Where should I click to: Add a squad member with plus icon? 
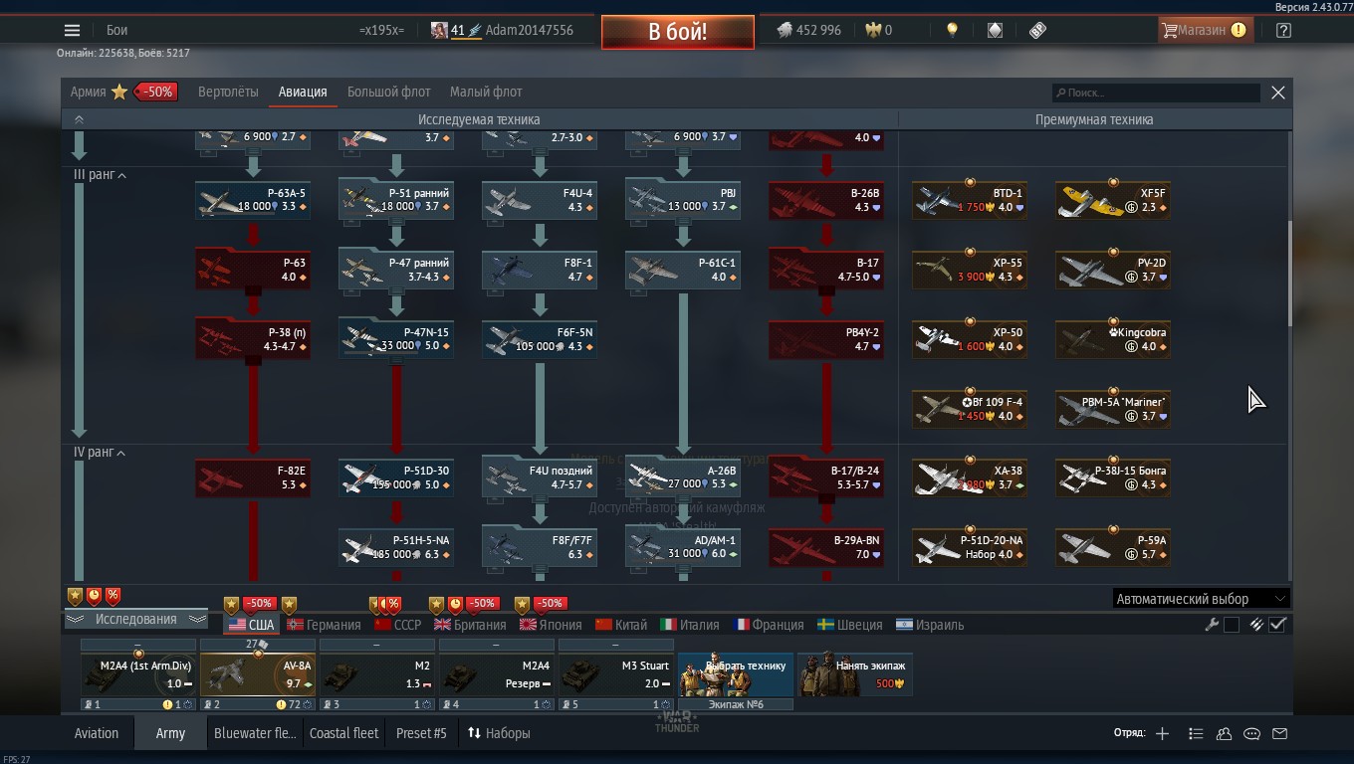[x=1162, y=733]
